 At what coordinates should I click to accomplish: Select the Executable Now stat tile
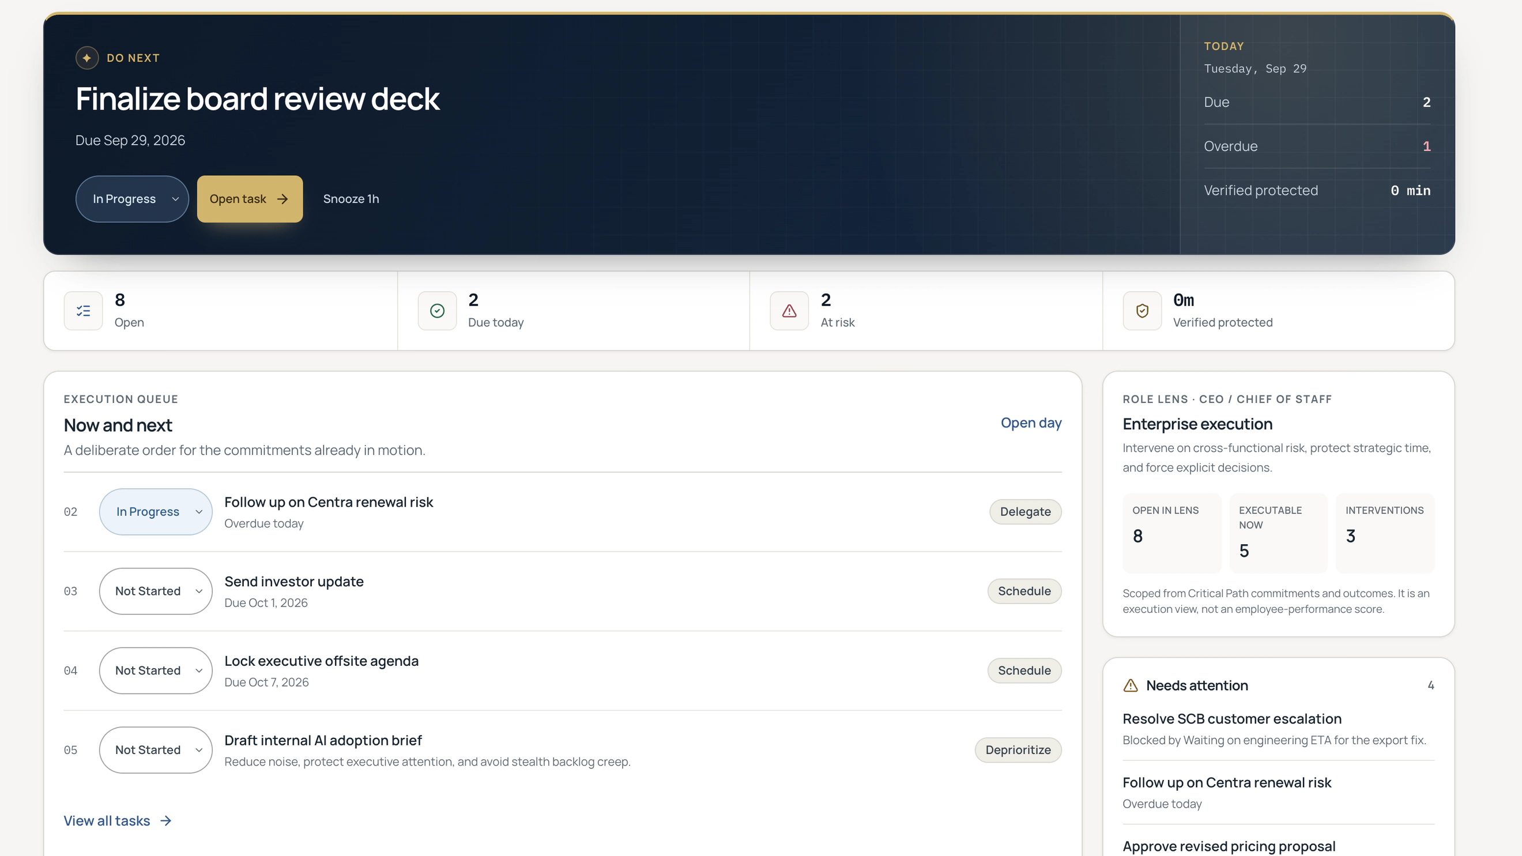pyautogui.click(x=1279, y=533)
